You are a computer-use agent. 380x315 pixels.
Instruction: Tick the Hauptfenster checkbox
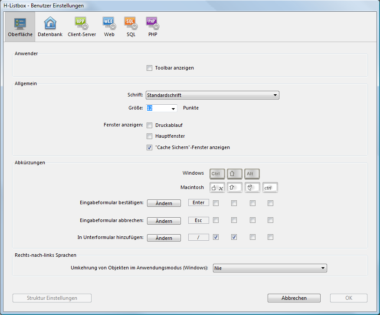149,136
